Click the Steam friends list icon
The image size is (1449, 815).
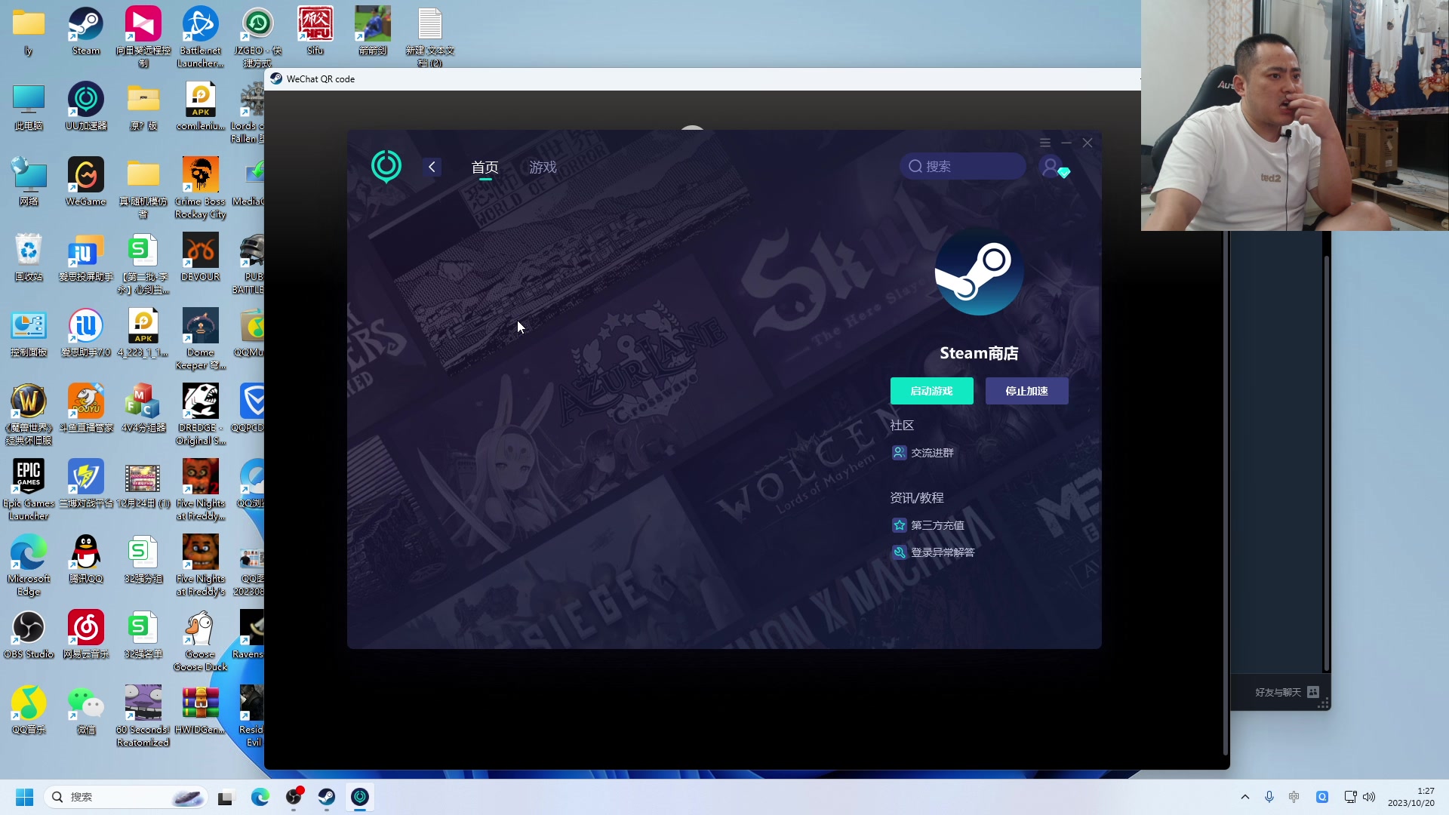click(x=1313, y=692)
